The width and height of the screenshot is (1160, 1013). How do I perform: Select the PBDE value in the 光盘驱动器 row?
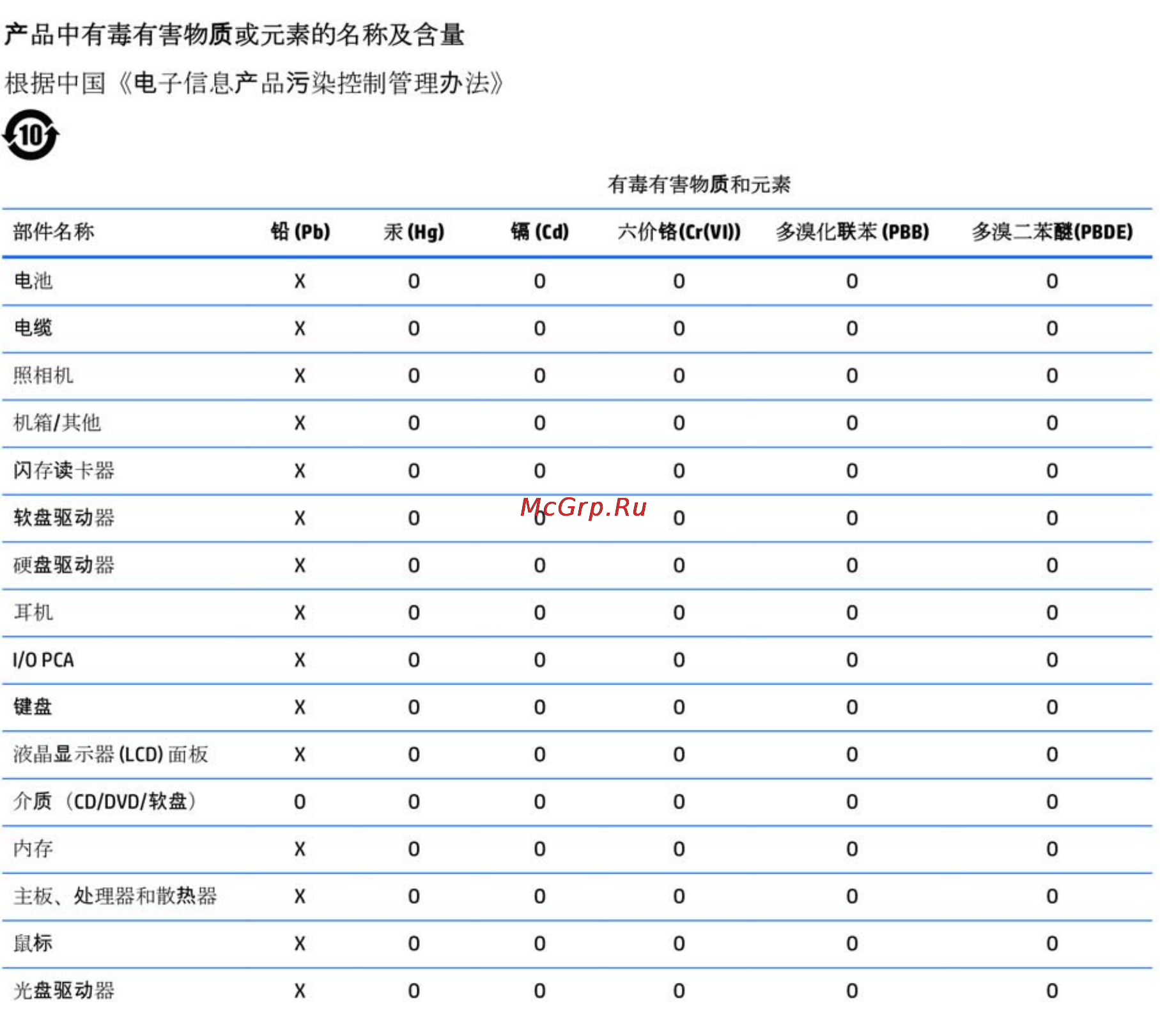1052,991
